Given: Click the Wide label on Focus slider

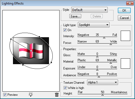Looking at the screenshot, I should [113, 41].
